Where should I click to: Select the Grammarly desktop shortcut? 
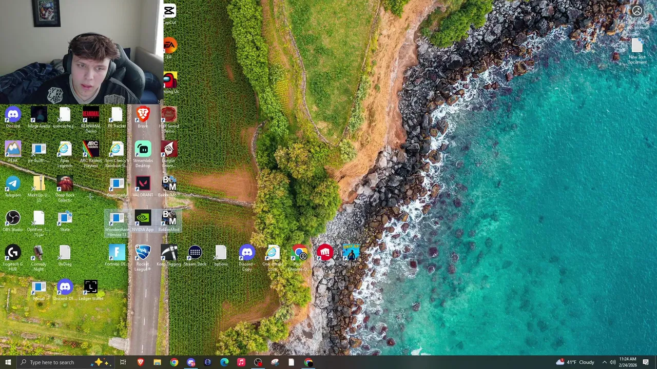[x=117, y=188]
